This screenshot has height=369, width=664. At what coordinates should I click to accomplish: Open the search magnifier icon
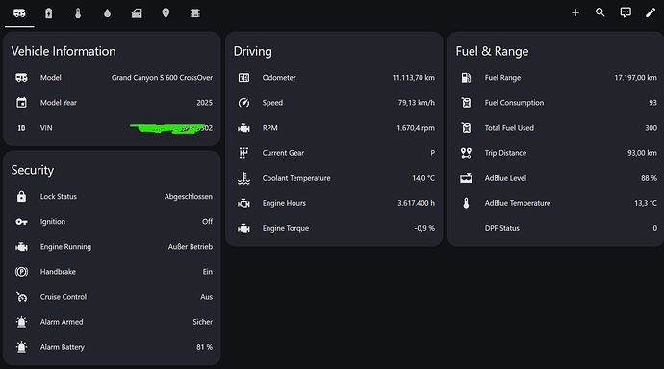[600, 12]
